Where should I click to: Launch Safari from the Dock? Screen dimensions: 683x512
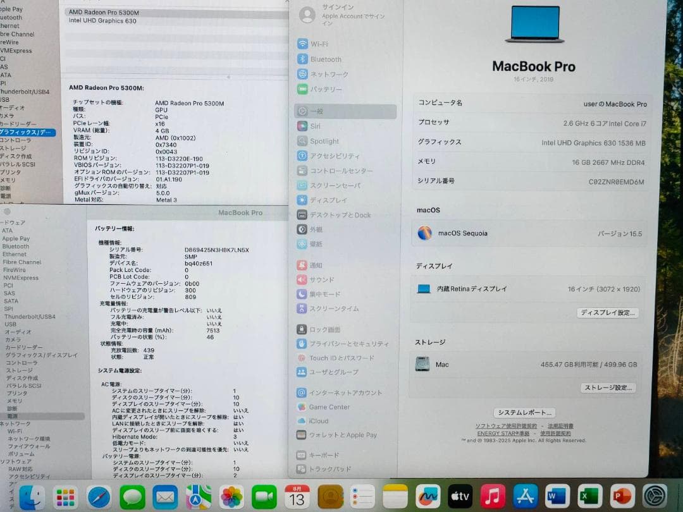click(x=99, y=497)
